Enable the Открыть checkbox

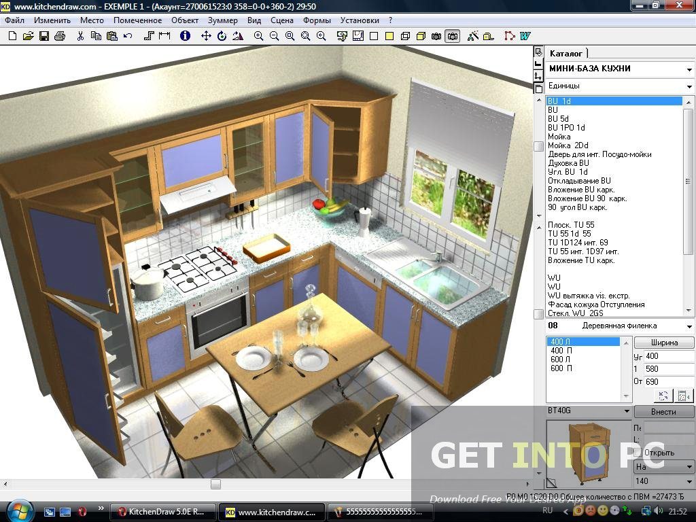tap(638, 453)
